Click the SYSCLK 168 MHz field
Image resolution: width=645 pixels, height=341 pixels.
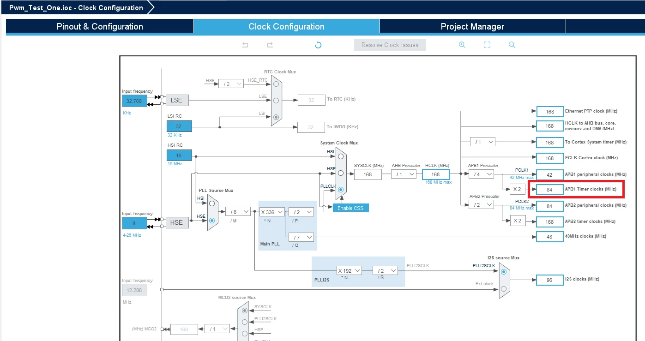click(x=368, y=174)
